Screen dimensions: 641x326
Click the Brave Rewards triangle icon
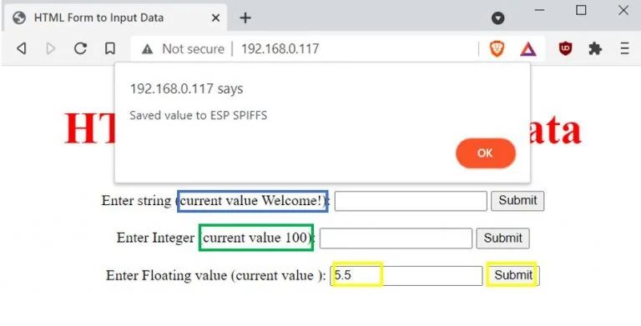click(527, 49)
